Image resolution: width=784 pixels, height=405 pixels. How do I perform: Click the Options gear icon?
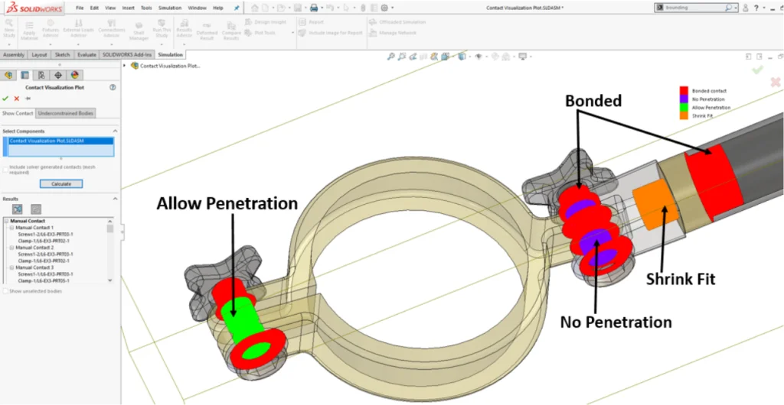coord(384,8)
